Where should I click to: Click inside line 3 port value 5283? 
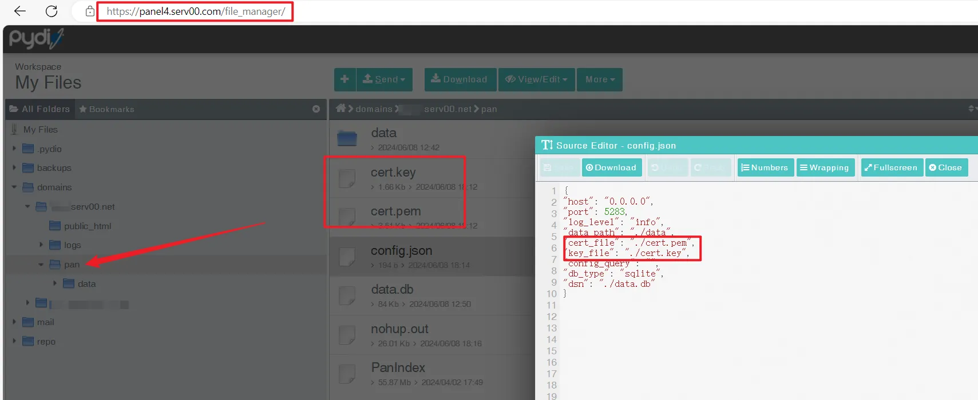click(615, 212)
